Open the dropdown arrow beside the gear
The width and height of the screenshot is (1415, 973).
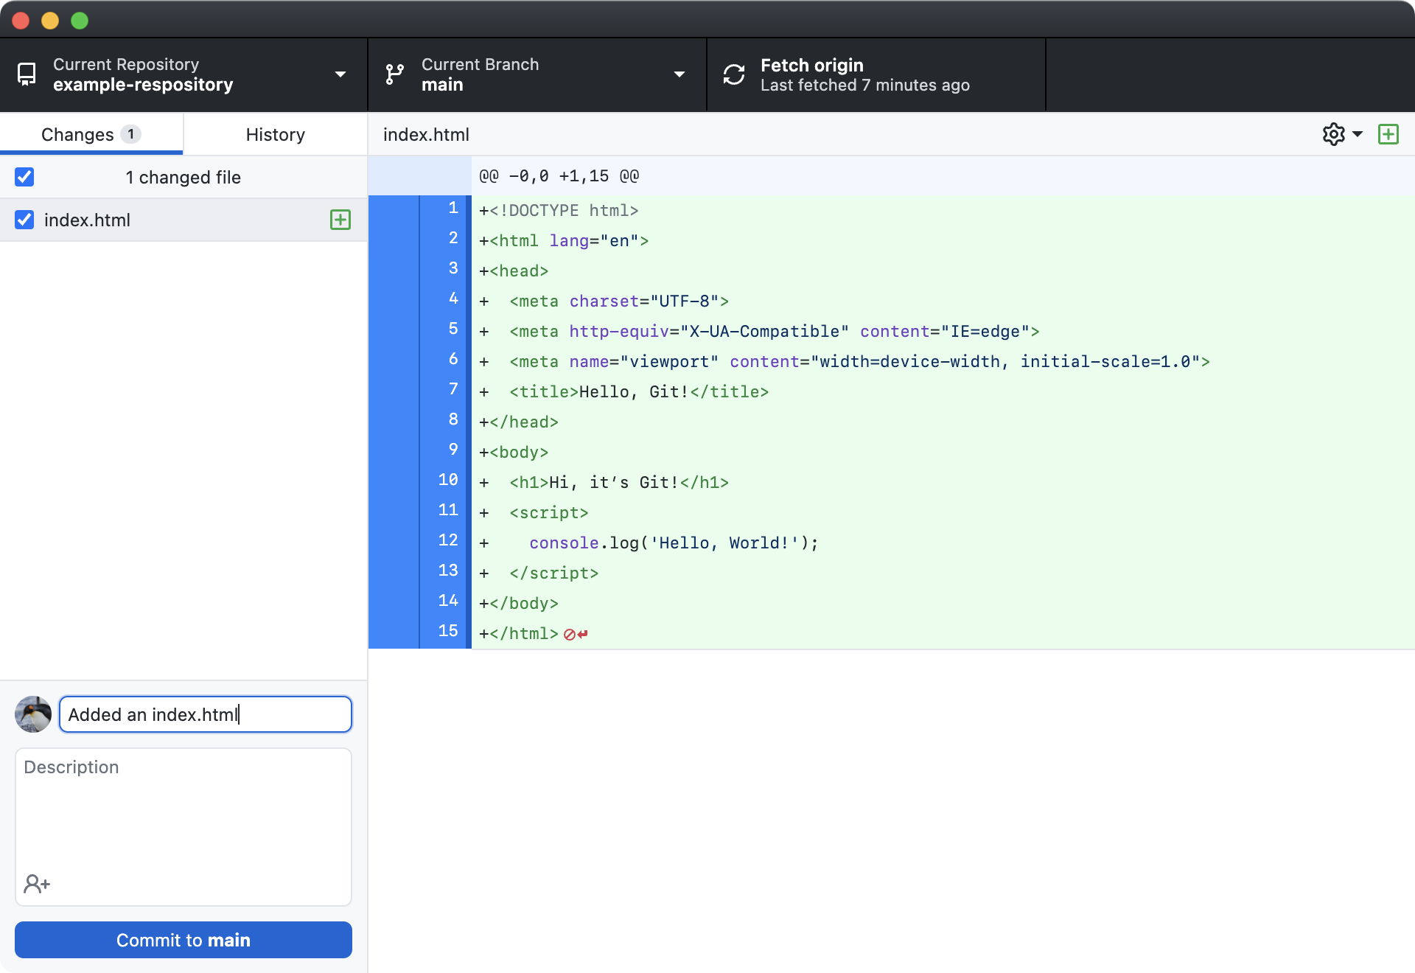(x=1358, y=134)
